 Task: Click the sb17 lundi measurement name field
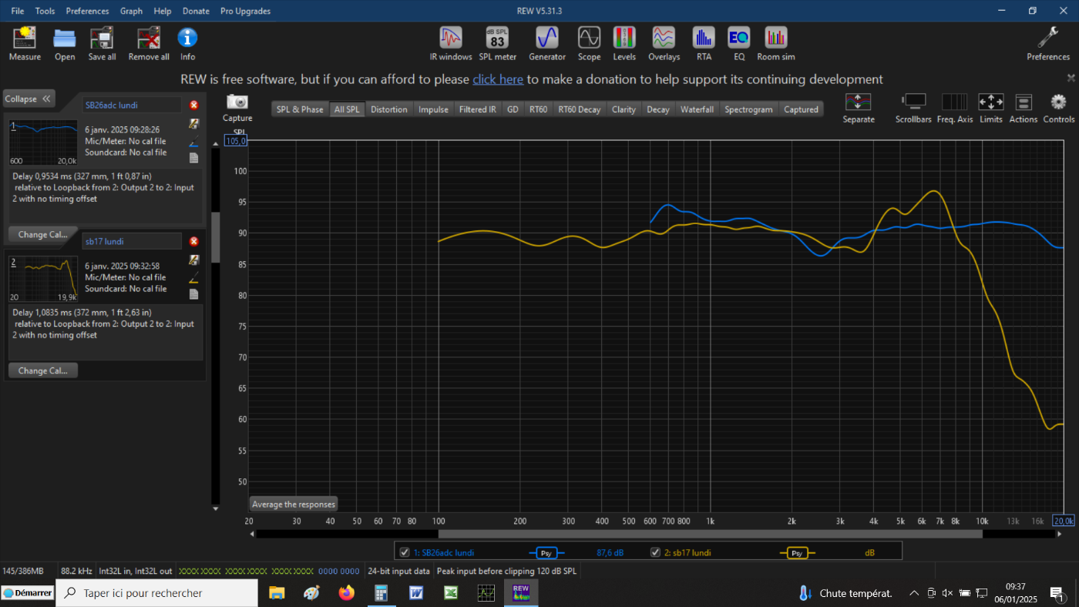(132, 241)
